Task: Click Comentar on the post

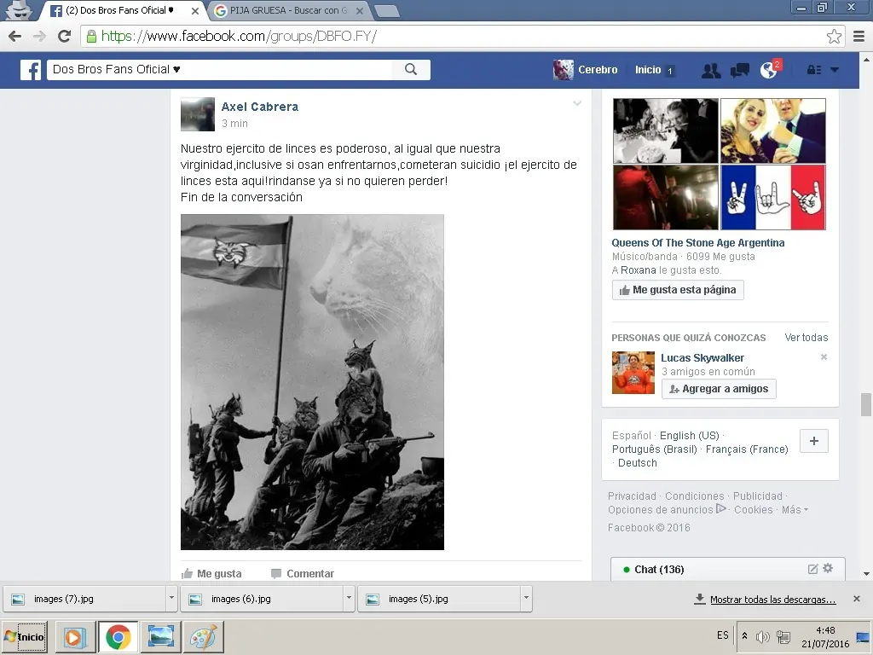Action: pyautogui.click(x=303, y=573)
